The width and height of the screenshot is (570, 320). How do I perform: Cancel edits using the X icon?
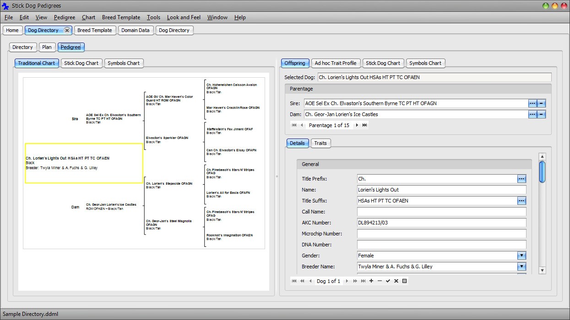pyautogui.click(x=396, y=281)
